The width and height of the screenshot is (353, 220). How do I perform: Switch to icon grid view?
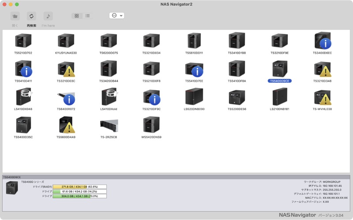point(77,16)
